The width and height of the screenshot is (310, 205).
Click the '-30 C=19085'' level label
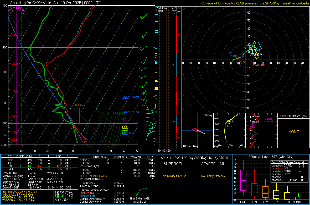tap(131, 97)
